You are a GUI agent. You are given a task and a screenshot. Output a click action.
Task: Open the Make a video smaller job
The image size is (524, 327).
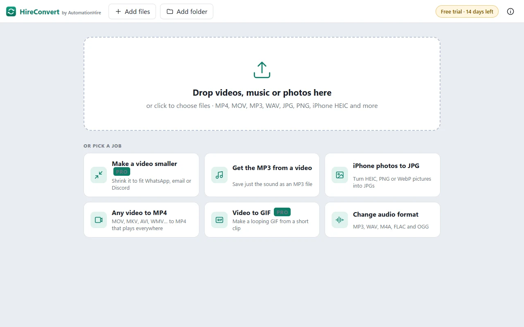pos(141,175)
